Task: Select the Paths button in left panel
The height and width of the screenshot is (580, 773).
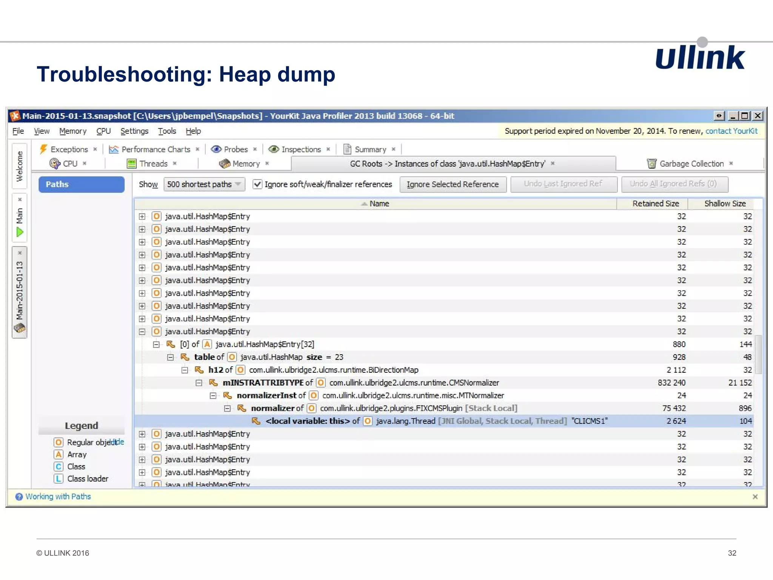Action: click(82, 184)
